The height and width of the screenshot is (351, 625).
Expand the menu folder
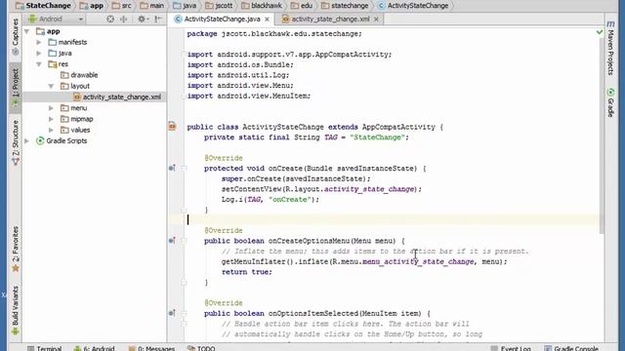coord(51,108)
